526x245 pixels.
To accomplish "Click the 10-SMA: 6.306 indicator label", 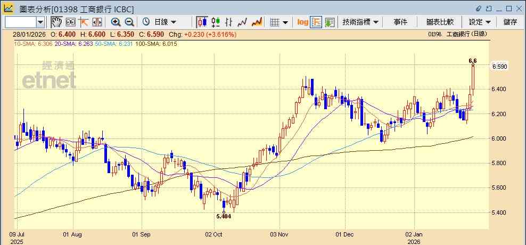I will [x=32, y=44].
